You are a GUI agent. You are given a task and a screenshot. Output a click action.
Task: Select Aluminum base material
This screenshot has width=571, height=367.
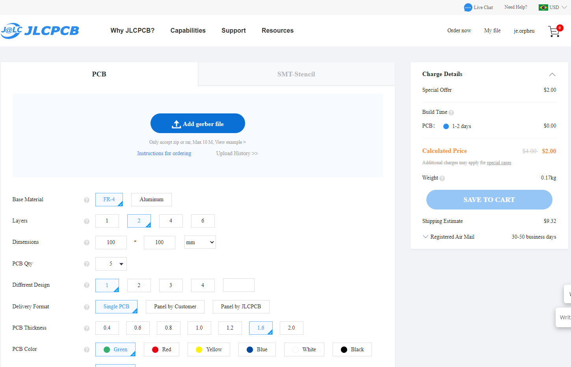(151, 200)
